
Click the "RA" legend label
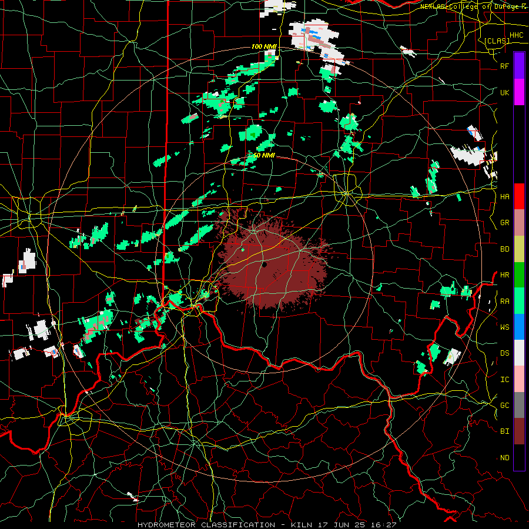click(x=504, y=302)
